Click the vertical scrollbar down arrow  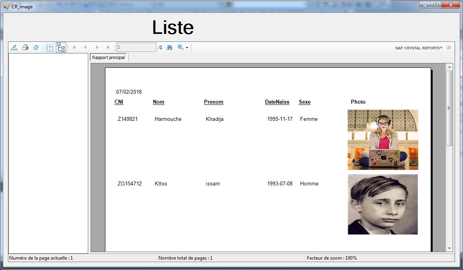coord(449,248)
